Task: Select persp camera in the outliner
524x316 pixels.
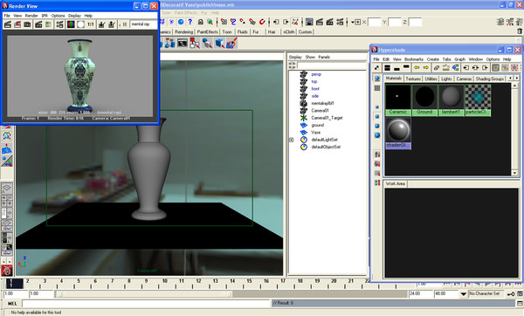Action: click(316, 74)
